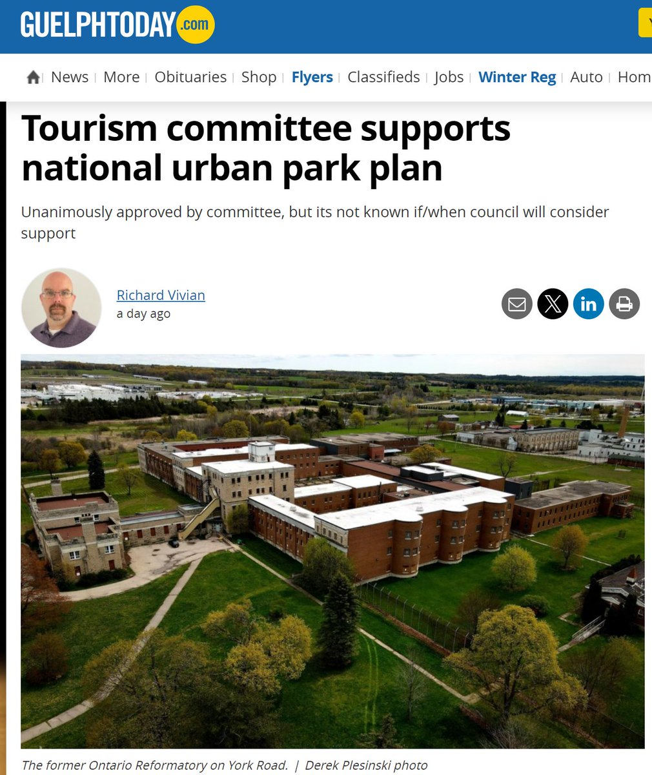Open the Ontario Reformatory aerial photo

tap(332, 551)
